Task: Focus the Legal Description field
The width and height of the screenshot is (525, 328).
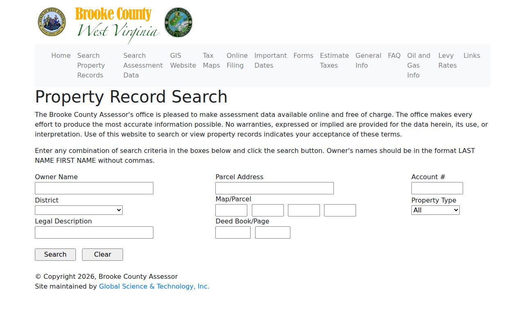Action: point(94,232)
